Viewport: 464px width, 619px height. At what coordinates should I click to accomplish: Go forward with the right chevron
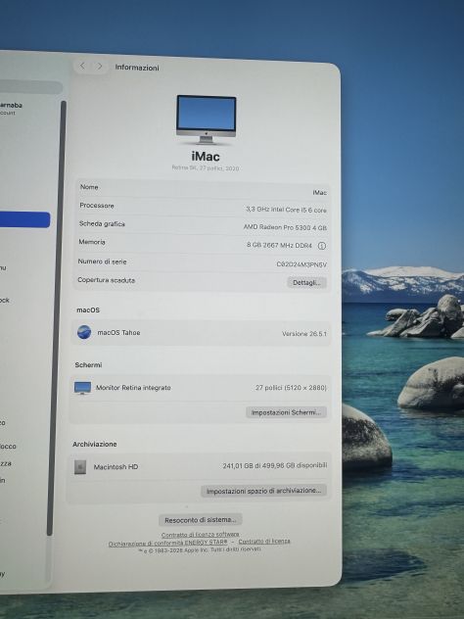100,67
